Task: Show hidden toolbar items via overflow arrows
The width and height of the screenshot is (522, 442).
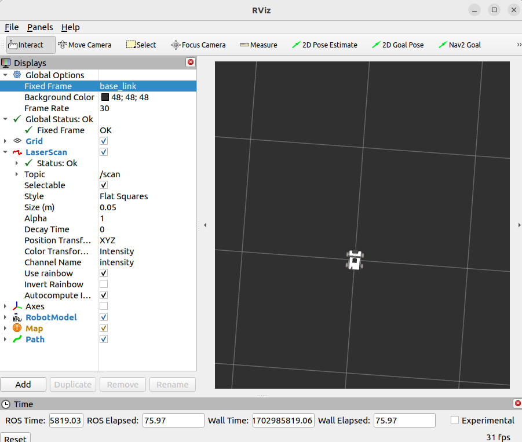Action: [519, 45]
